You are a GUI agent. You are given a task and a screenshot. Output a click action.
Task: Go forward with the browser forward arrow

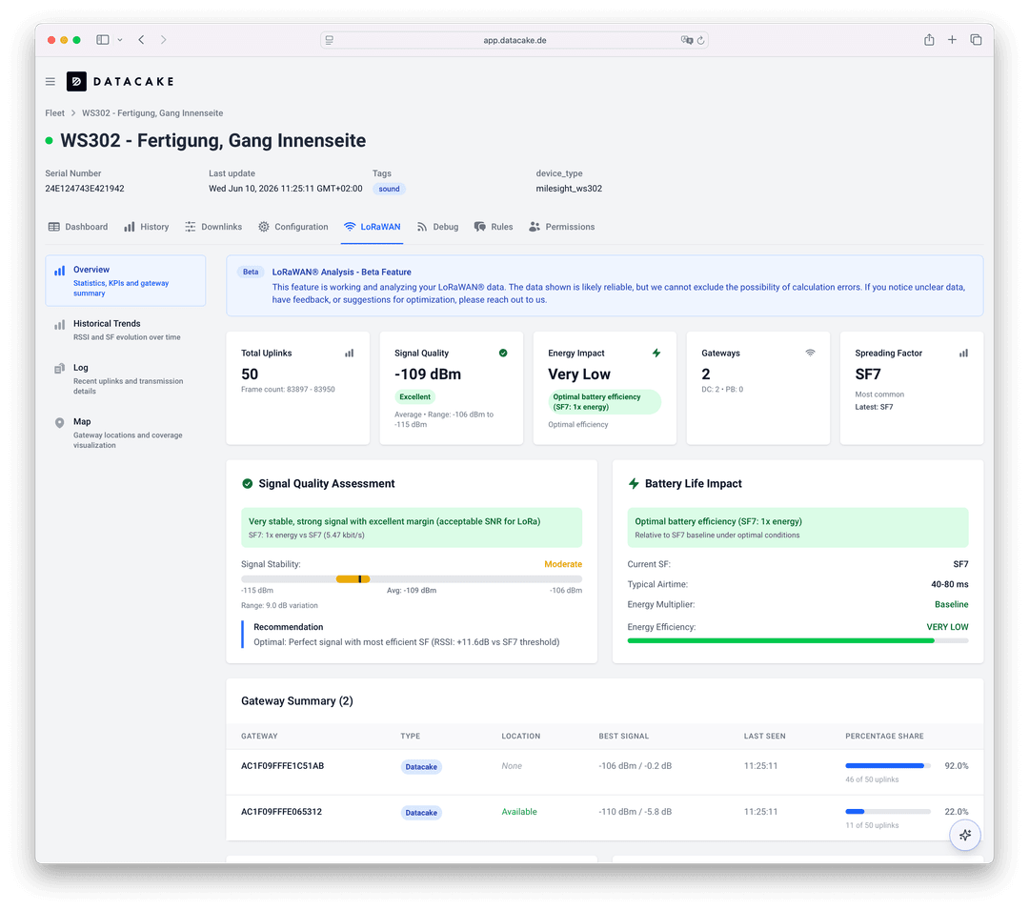click(164, 39)
